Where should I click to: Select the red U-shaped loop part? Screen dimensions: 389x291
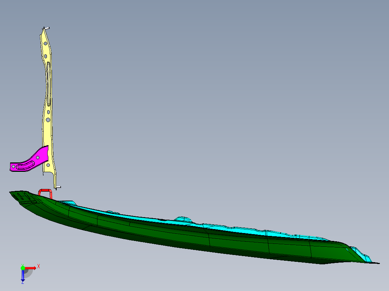click(x=45, y=193)
